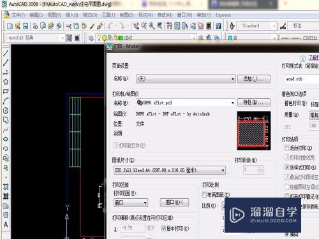The height and width of the screenshot is (239, 319).
Task: Select the Polygon draw tool
Action: click(x=6, y=82)
